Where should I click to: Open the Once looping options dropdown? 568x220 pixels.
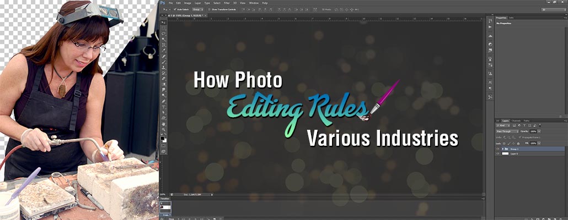173,219
